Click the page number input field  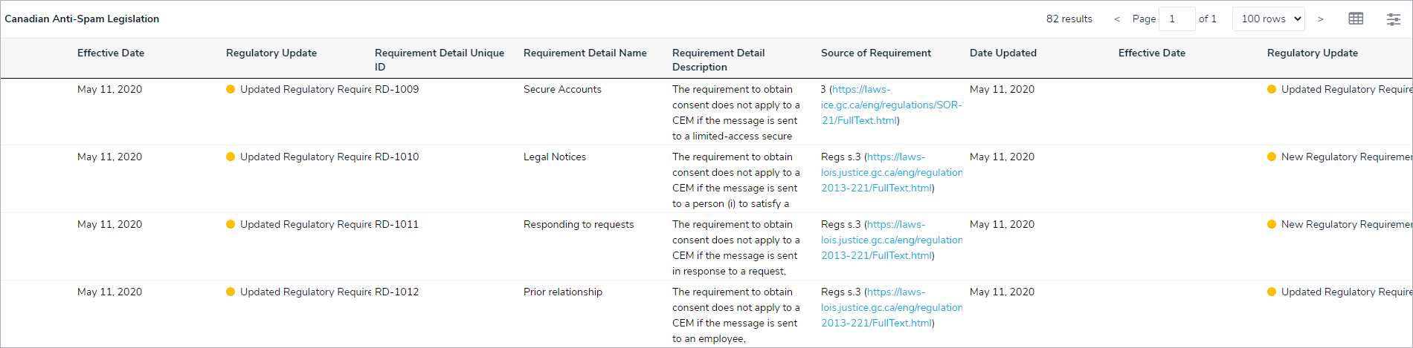[1177, 19]
